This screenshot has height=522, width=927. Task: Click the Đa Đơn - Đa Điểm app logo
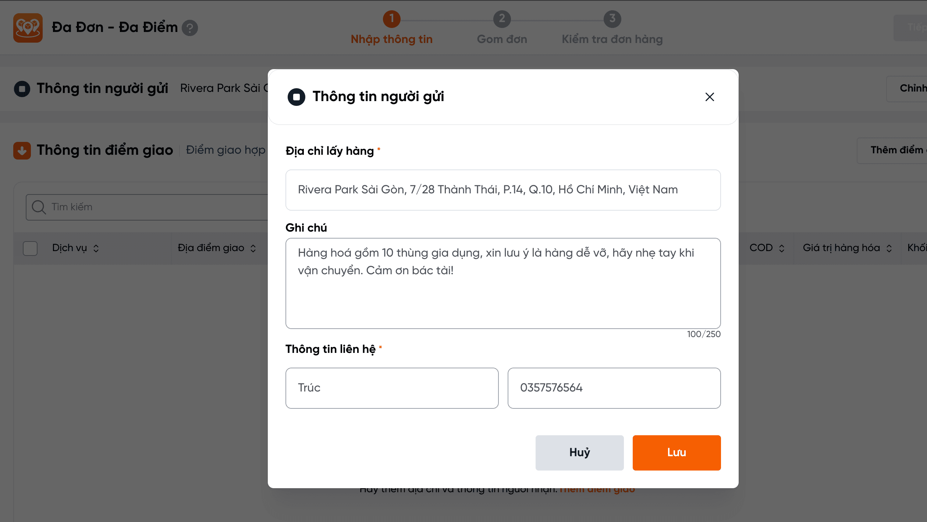click(28, 28)
